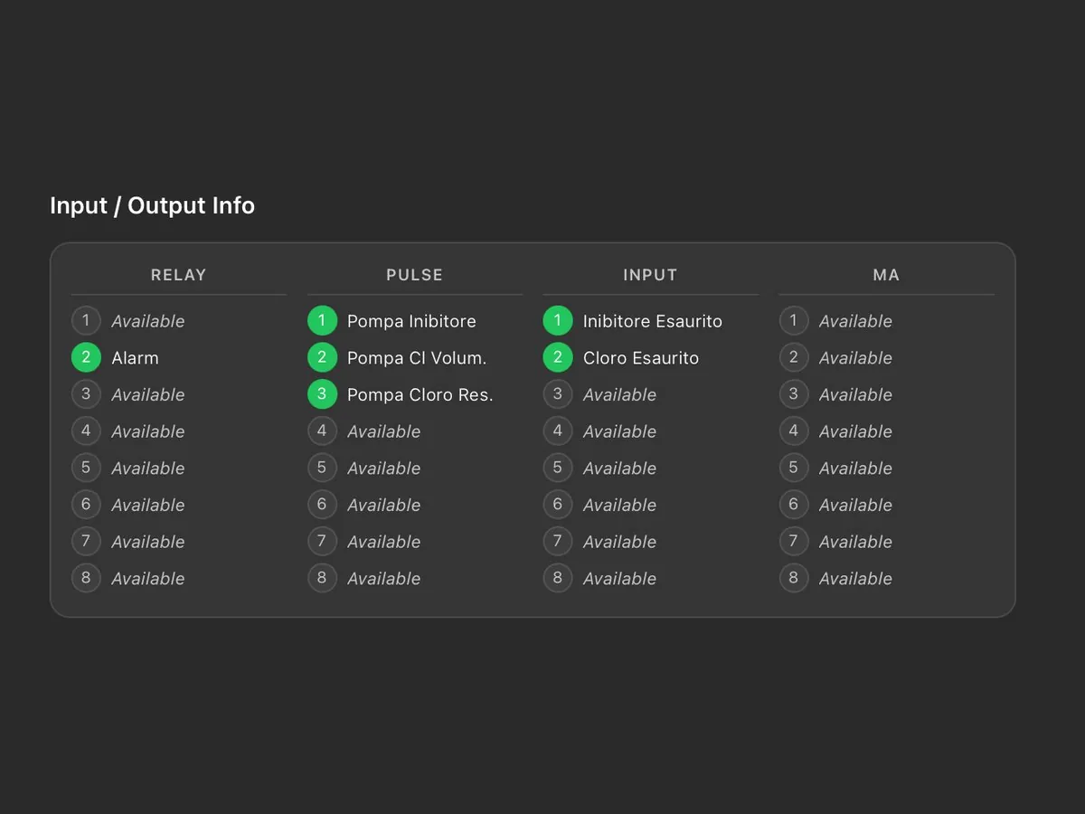Click the RELAY column header
The height and width of the screenshot is (814, 1085).
(x=179, y=275)
